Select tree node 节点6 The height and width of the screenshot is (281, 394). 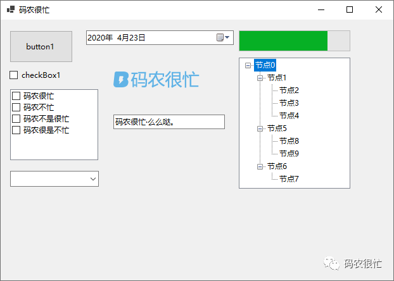click(x=277, y=166)
